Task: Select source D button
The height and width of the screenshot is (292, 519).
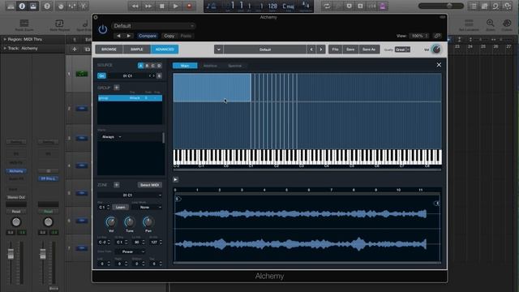Action: [x=159, y=66]
